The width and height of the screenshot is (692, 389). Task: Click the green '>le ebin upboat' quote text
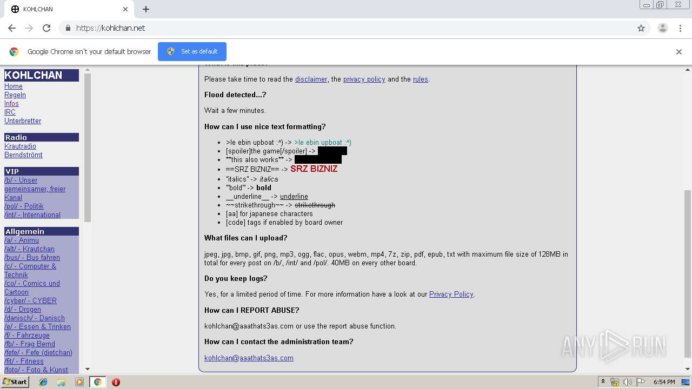[323, 143]
